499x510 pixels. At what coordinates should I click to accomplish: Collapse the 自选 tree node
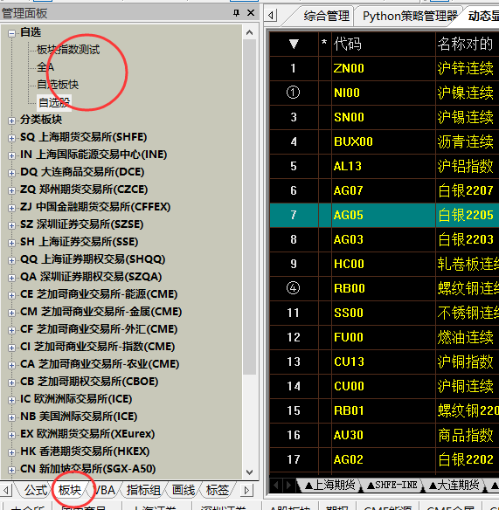tap(11, 33)
